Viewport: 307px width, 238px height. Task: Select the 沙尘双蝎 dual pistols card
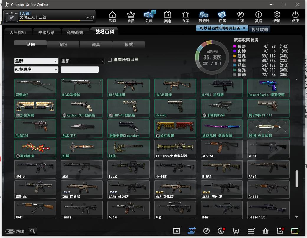coord(35,108)
